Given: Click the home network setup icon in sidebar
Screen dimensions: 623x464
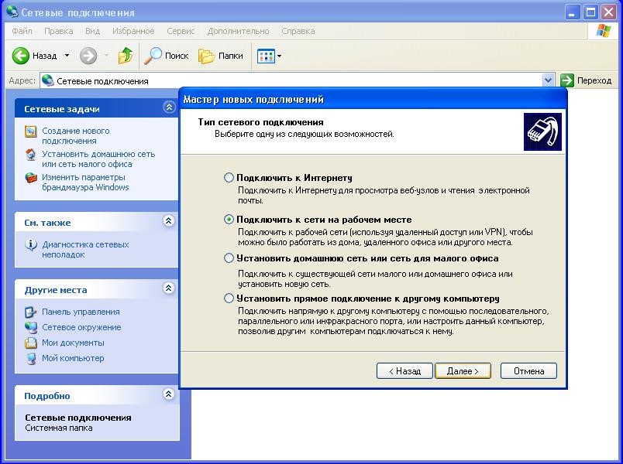Looking at the screenshot, I should [x=30, y=154].
